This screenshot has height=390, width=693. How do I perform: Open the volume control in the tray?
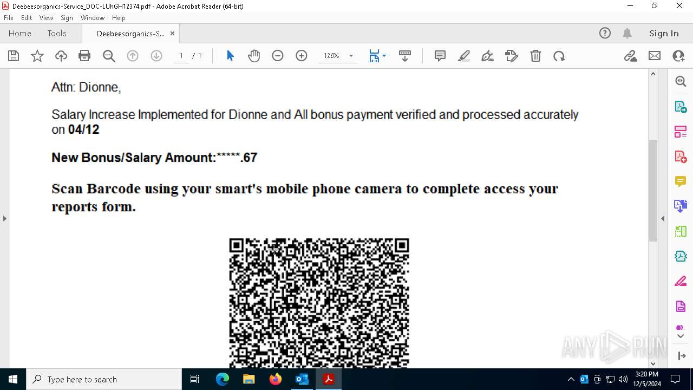(x=623, y=379)
